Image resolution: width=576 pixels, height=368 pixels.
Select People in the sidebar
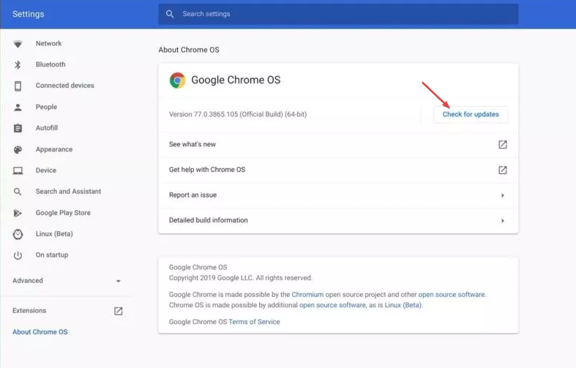click(x=46, y=107)
